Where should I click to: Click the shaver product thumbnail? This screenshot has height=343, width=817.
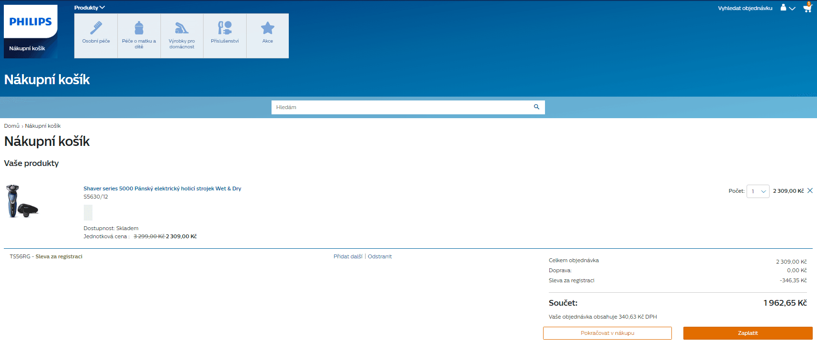pos(22,201)
